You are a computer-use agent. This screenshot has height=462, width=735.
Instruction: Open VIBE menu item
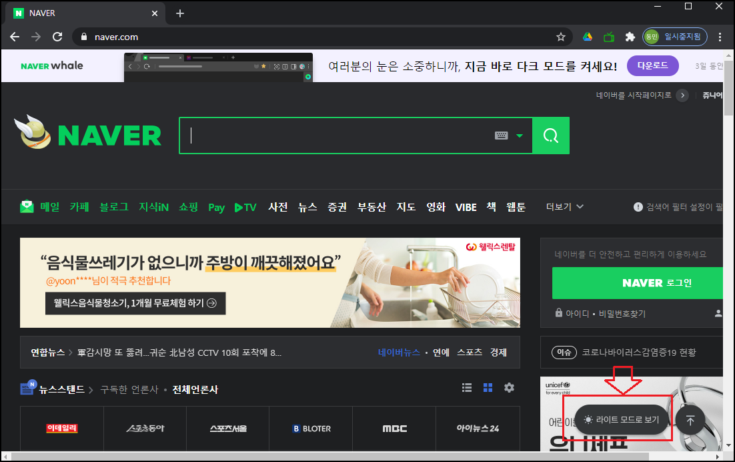coord(466,207)
